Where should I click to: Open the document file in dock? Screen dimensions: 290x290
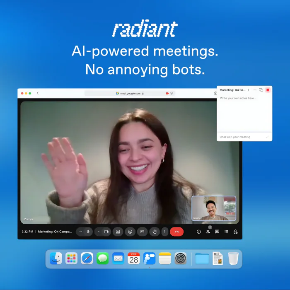tap(217, 259)
